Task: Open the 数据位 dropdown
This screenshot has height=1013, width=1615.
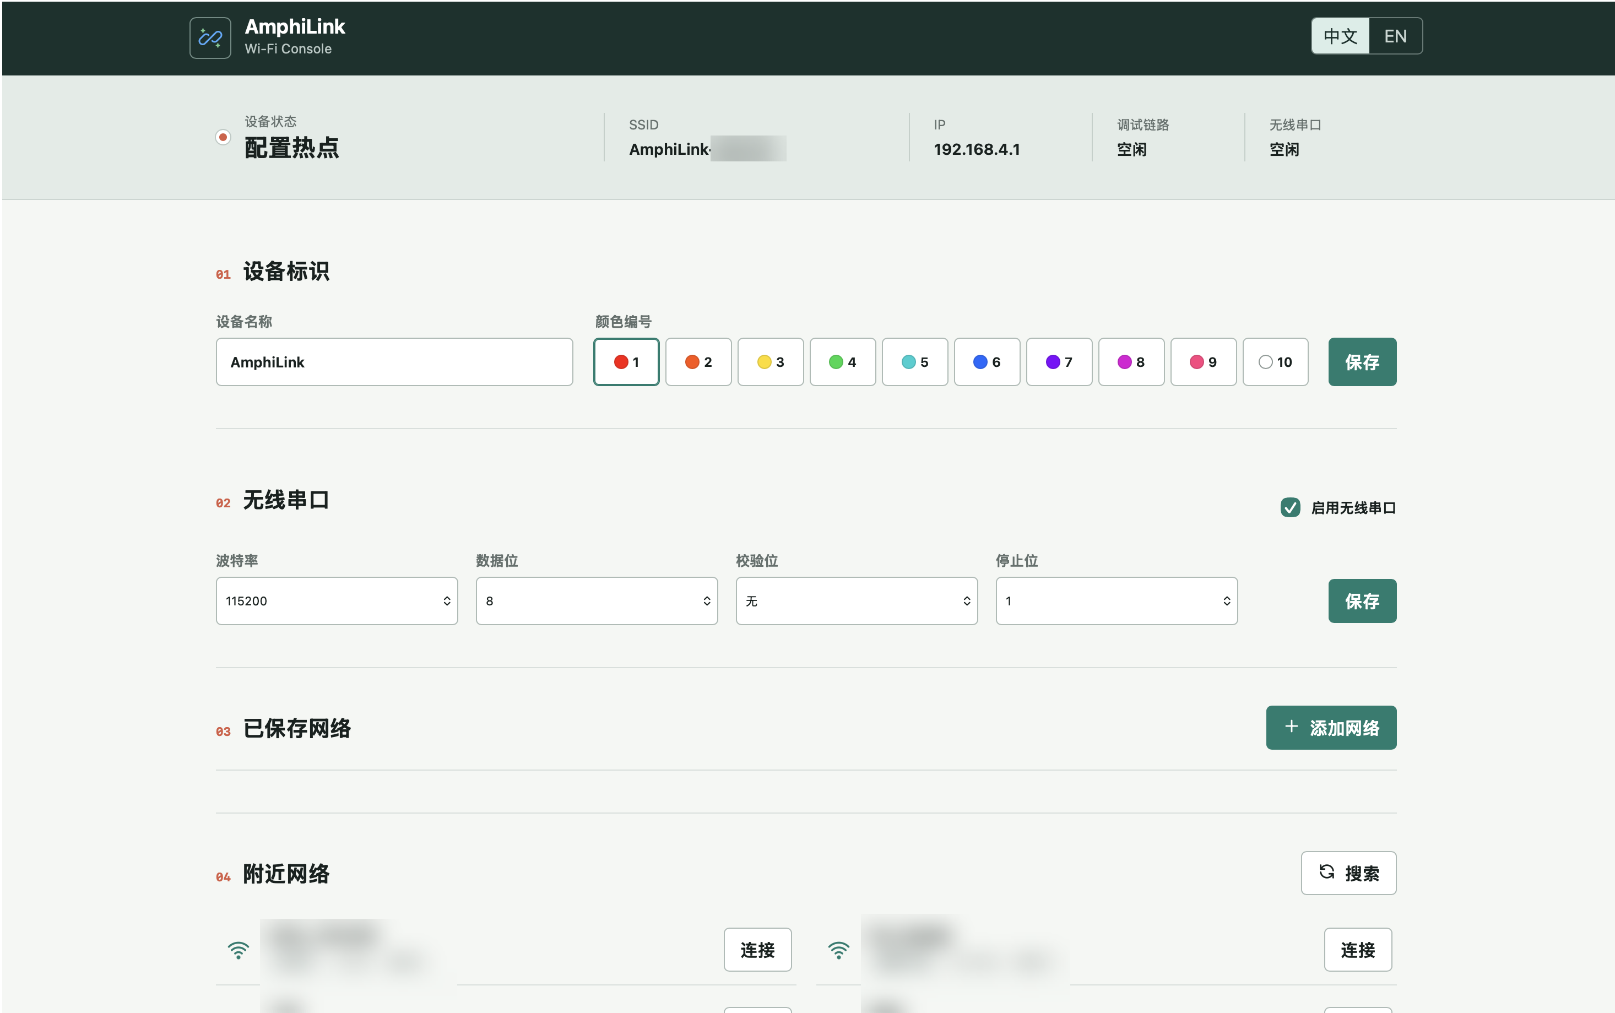Action: [597, 601]
